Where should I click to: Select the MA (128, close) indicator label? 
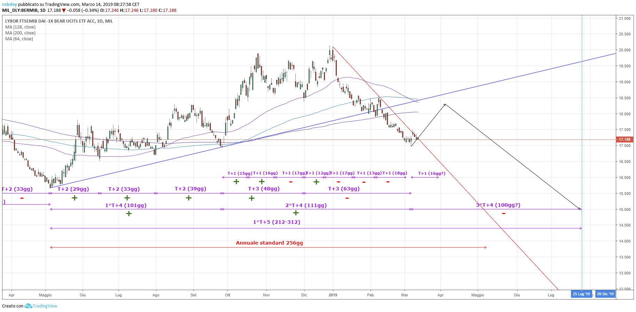[20, 27]
